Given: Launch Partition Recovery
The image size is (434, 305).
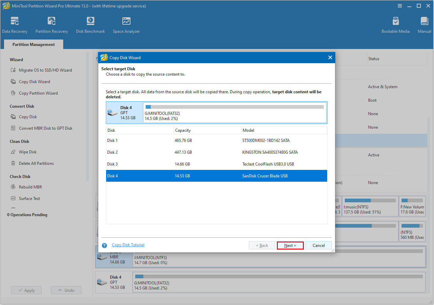Looking at the screenshot, I should click(51, 25).
